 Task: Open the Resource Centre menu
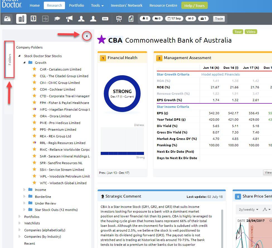163,6
